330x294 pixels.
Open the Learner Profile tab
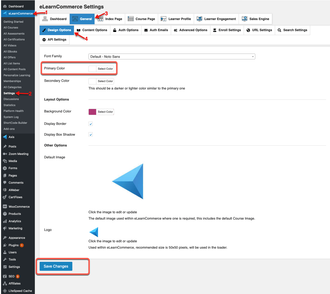176,19
